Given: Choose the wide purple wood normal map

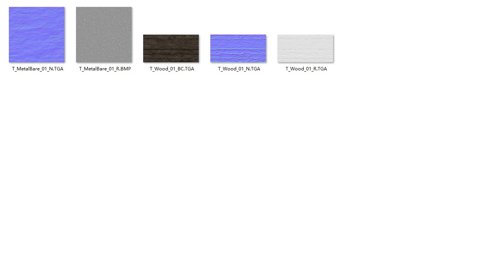Looking at the screenshot, I should click(x=238, y=48).
